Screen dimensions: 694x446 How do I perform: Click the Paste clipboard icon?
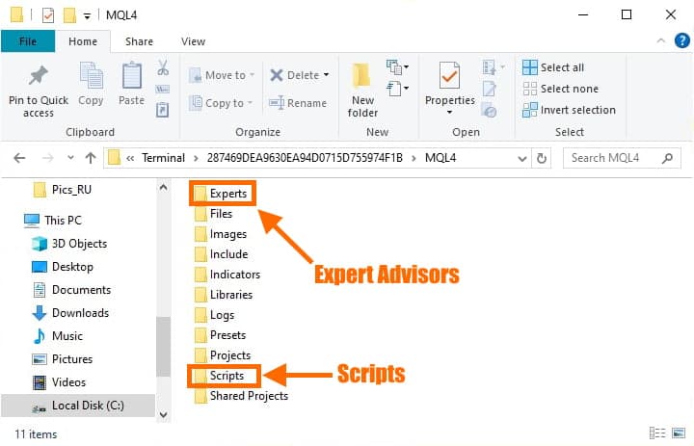[131, 75]
